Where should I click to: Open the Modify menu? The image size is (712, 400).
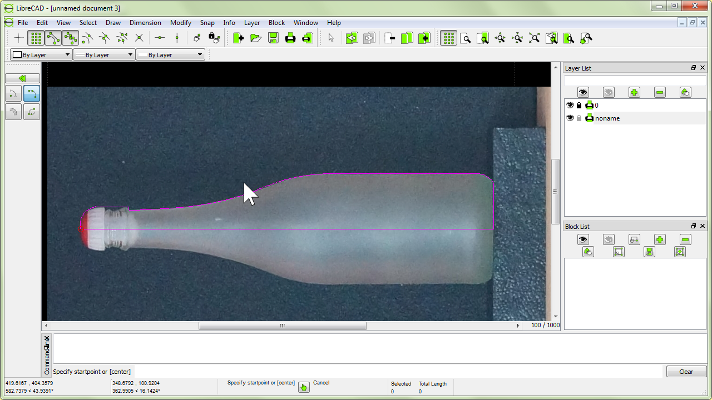[181, 23]
